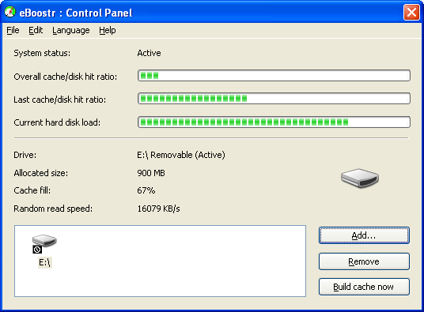Click the eBoostr app icon in title bar
424x312 pixels.
(x=10, y=12)
